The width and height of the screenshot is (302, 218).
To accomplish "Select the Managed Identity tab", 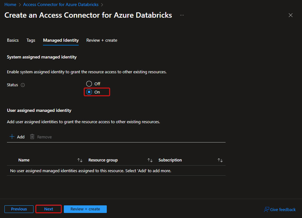I will [61, 40].
